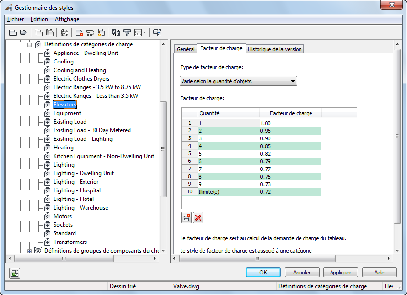The height and width of the screenshot is (295, 407).
Task: Select Lighting - Hospital tree item
Action: click(x=77, y=190)
